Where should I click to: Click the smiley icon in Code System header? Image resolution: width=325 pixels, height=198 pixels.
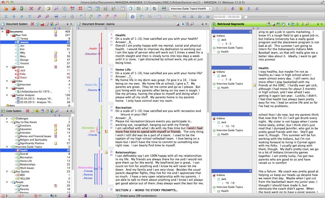tap(37, 111)
